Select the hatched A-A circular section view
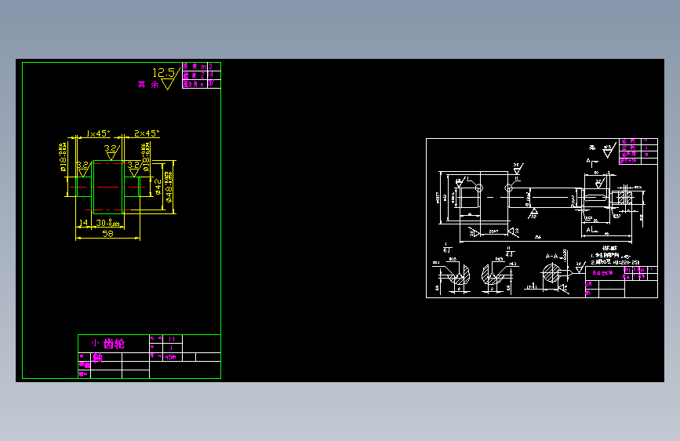Image resolution: width=680 pixels, height=441 pixels. (x=551, y=275)
